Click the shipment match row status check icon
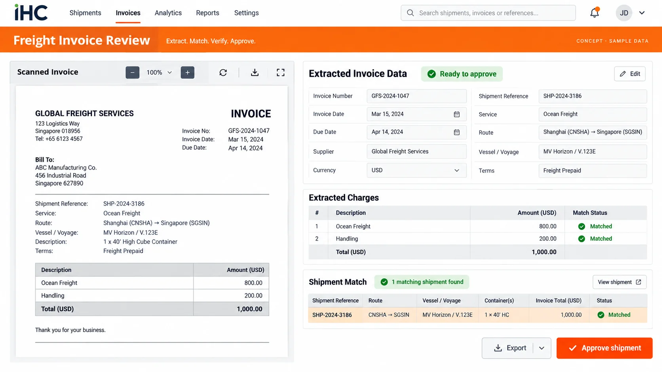Screen dimensions: 662x372 [x=601, y=315]
